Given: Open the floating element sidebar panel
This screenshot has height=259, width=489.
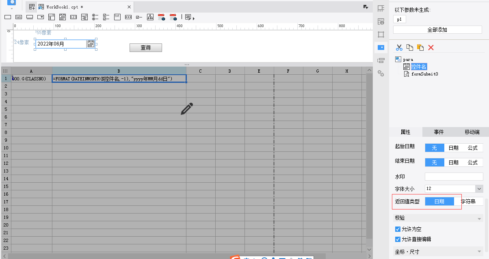Looking at the screenshot, I should 381,35.
